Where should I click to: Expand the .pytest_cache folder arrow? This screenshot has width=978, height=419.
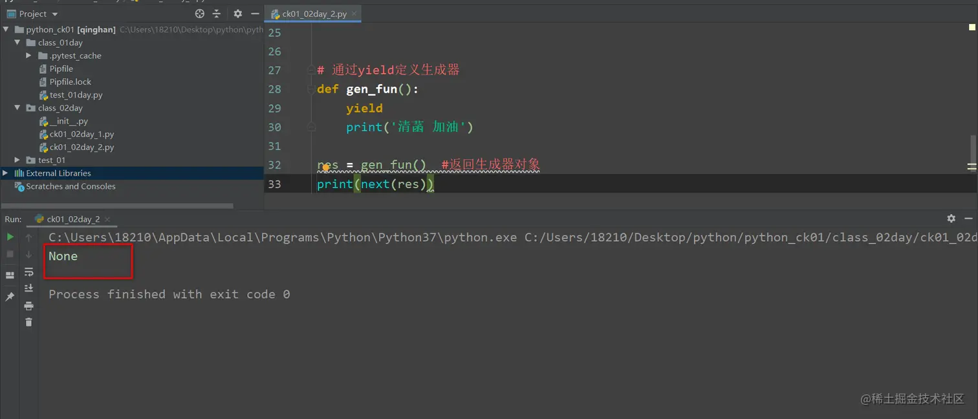click(x=29, y=56)
